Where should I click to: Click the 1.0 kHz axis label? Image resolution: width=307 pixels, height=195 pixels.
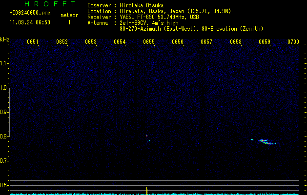(x=4, y=88)
